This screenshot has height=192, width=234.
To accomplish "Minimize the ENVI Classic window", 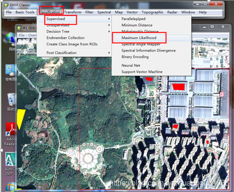I will click(x=198, y=4).
